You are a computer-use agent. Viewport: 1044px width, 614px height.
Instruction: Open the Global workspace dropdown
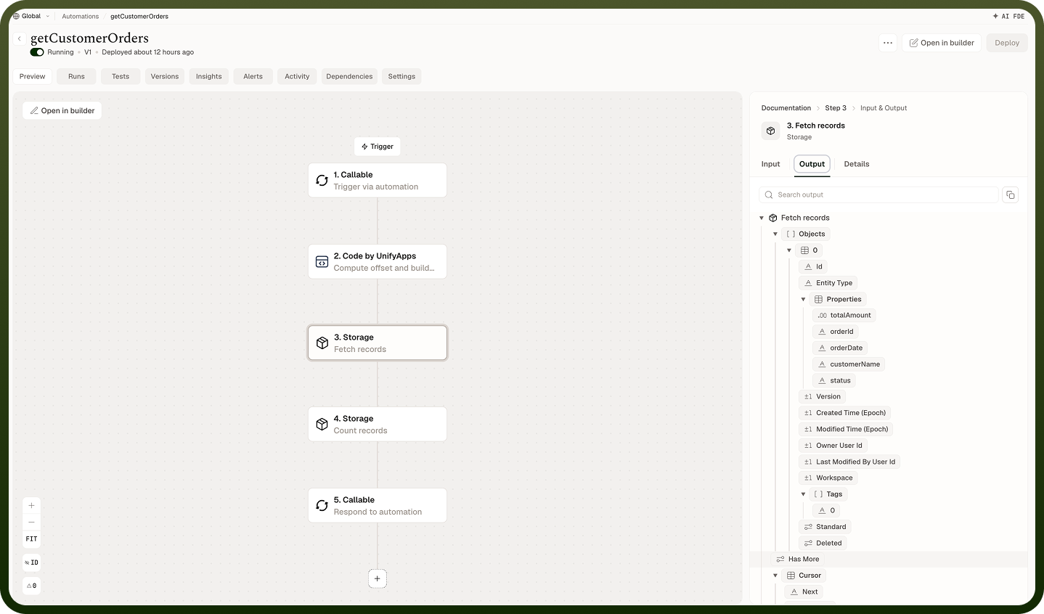coord(31,16)
